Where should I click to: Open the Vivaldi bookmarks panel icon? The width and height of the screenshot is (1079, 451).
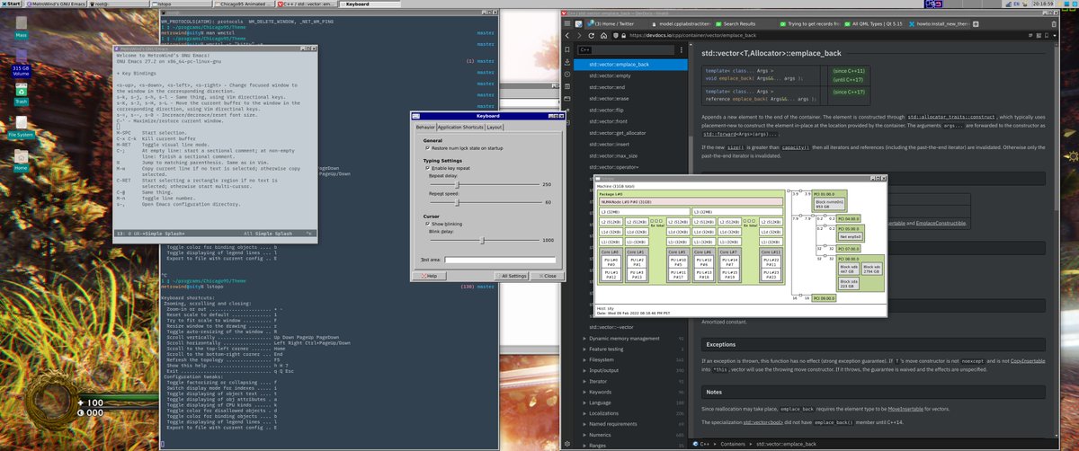click(x=566, y=49)
